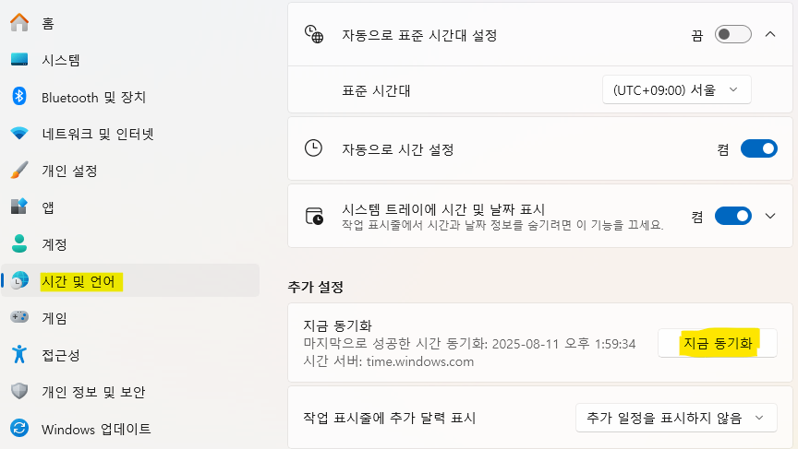Image resolution: width=798 pixels, height=449 pixels.
Task: Expand the system tray time display chevron
Action: tap(770, 216)
